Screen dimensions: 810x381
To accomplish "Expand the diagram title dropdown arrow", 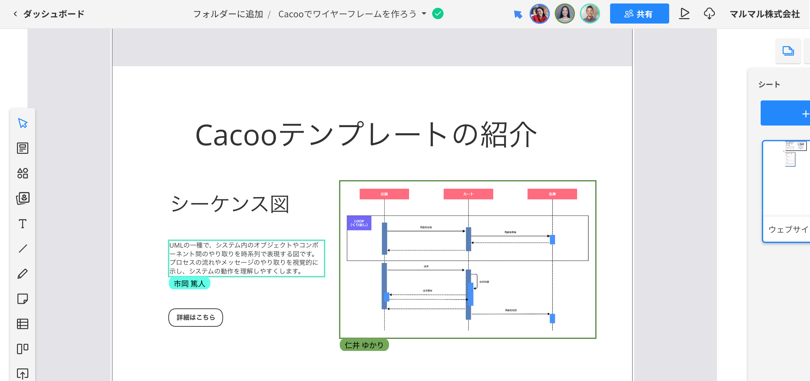I will (x=424, y=13).
